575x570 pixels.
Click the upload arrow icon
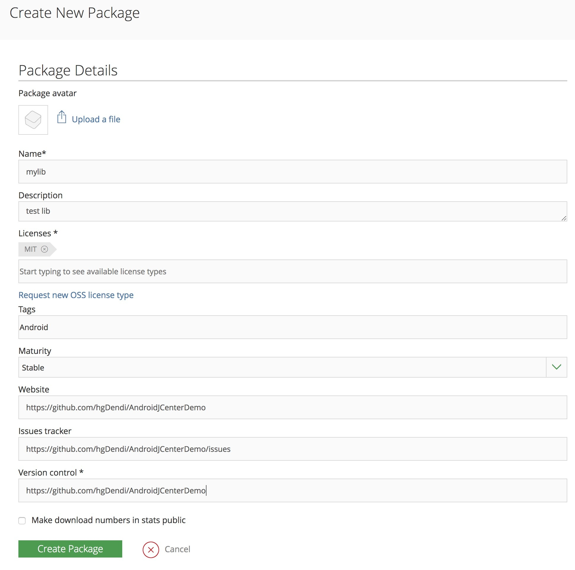click(x=62, y=117)
